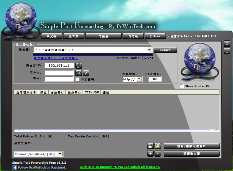Click the lower wide button at bottom right

[192, 154]
